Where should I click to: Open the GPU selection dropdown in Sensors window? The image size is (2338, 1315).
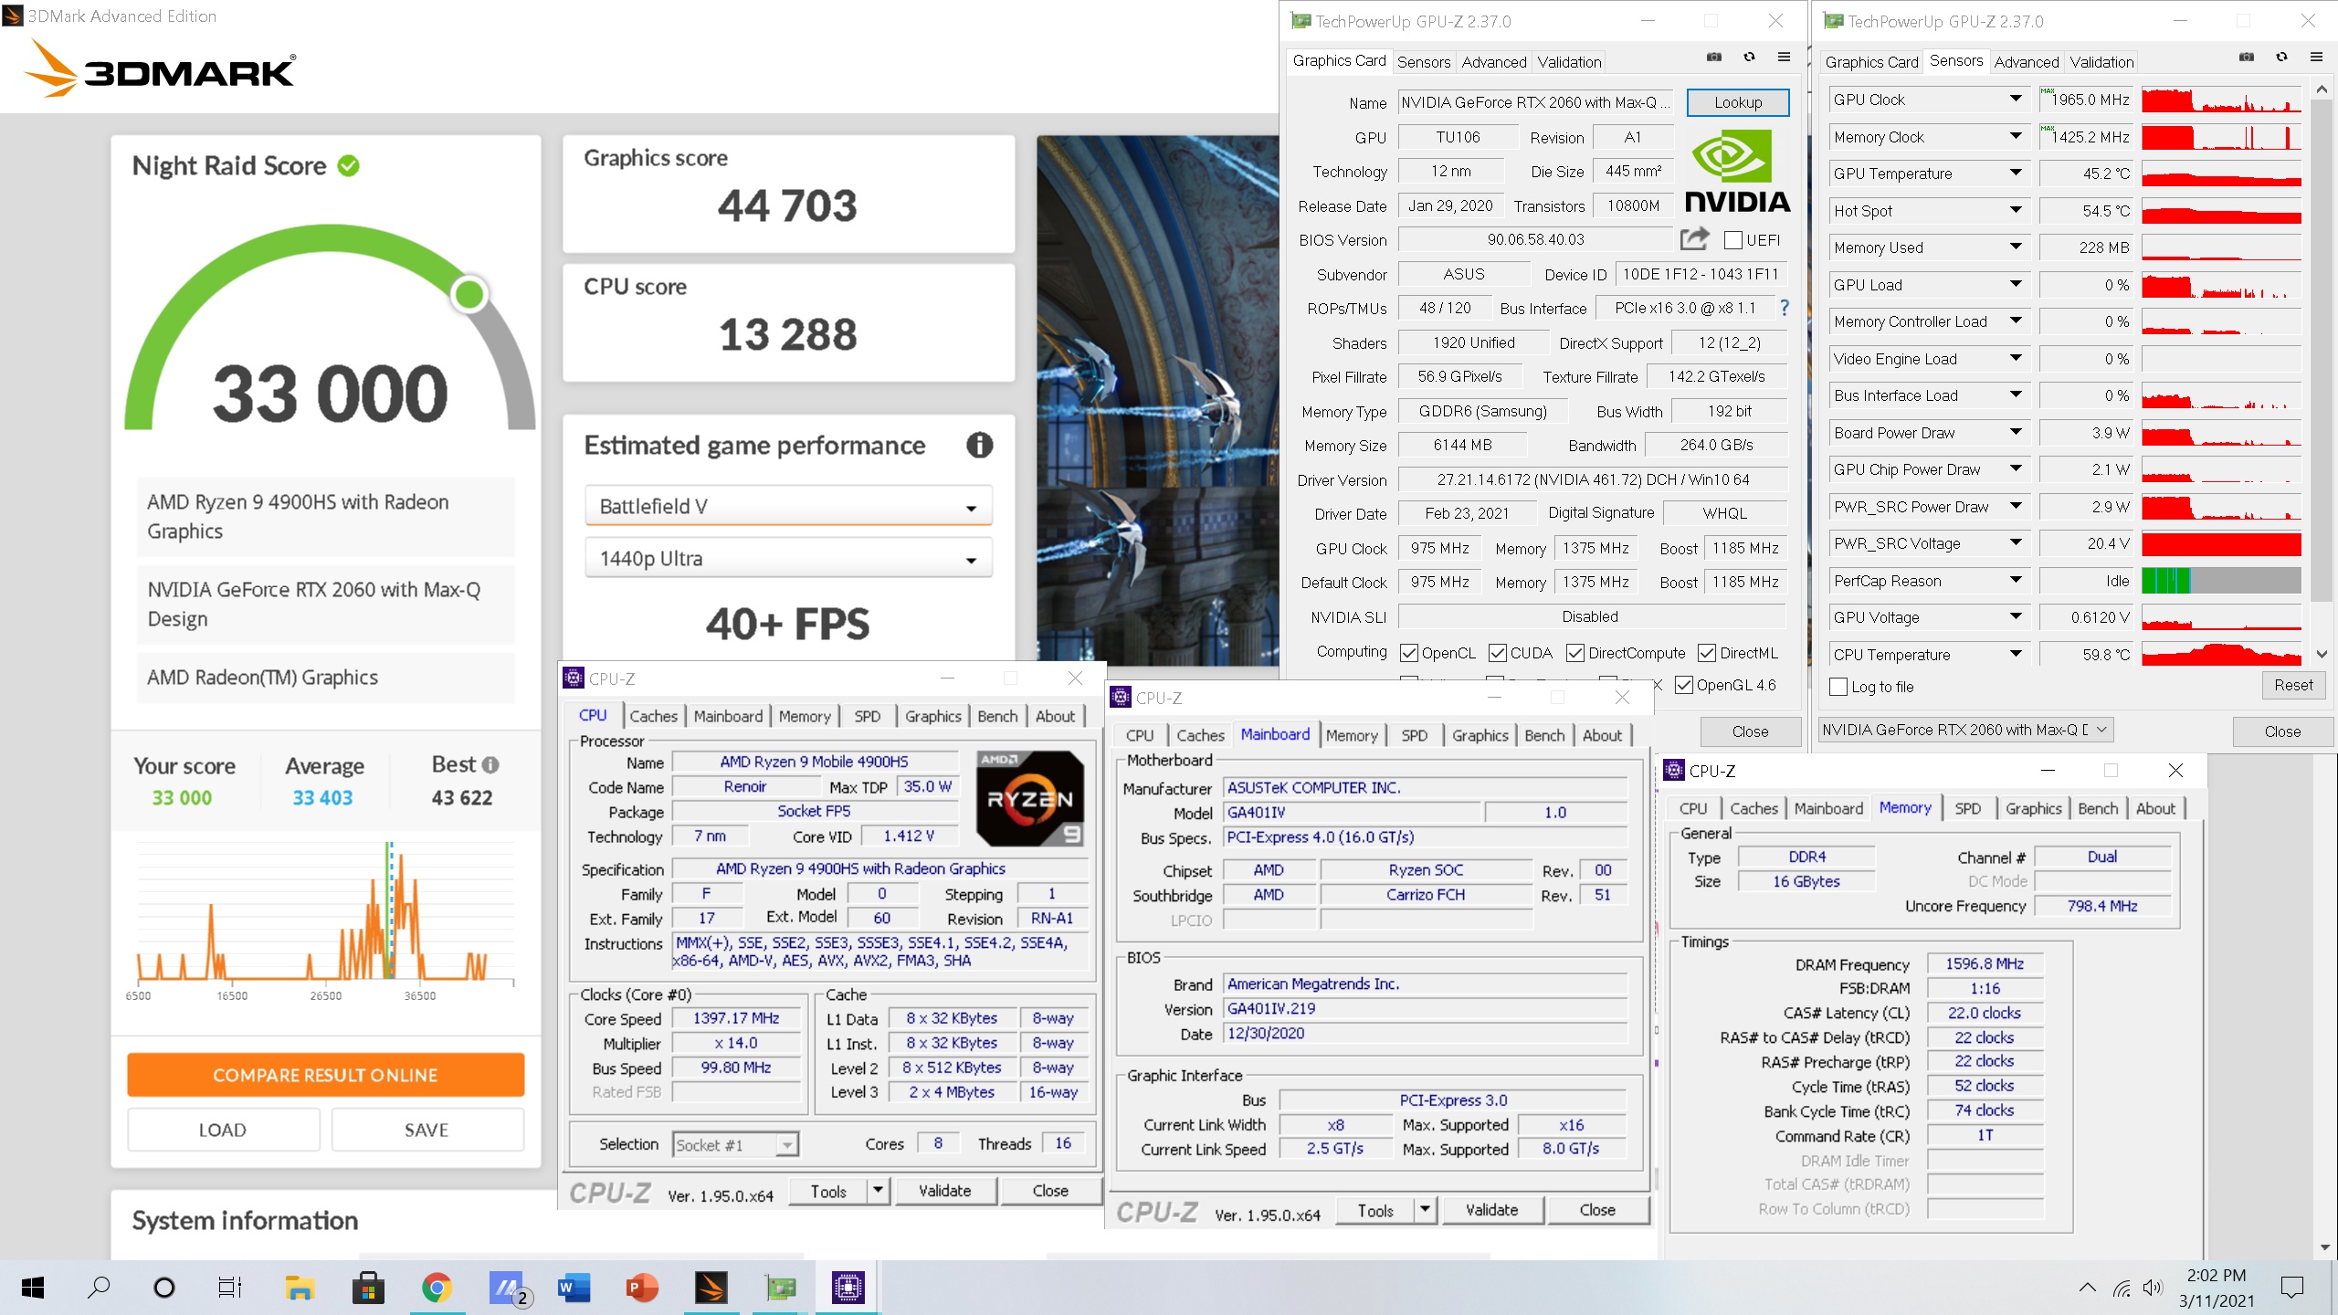[1965, 730]
